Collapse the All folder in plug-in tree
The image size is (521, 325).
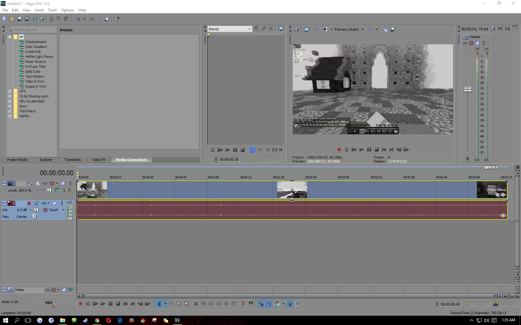(10, 37)
